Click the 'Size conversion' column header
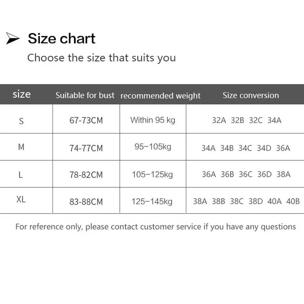The height and width of the screenshot is (304, 304). click(x=251, y=95)
